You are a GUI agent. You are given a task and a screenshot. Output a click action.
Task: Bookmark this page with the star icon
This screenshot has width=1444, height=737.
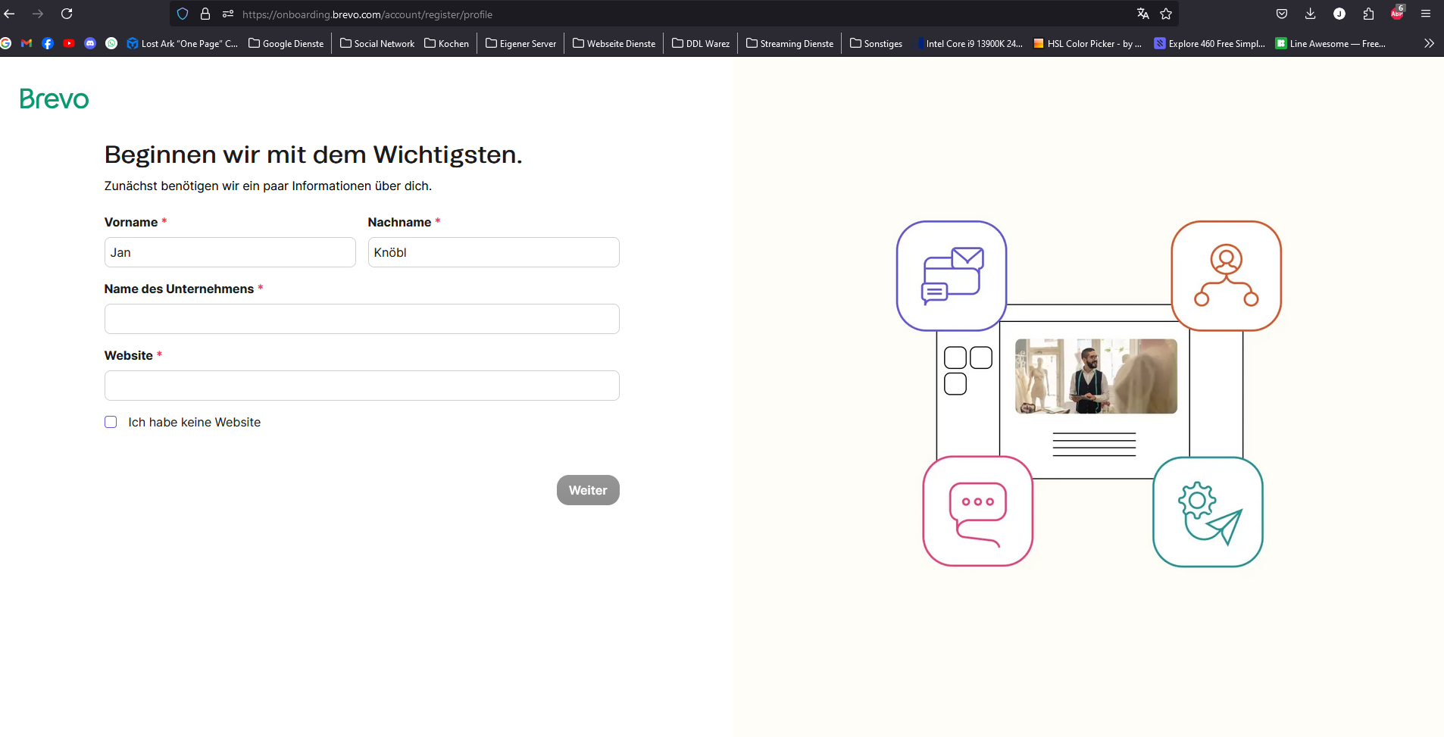(1166, 14)
